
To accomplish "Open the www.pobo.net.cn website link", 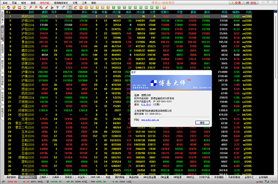I will [150, 120].
